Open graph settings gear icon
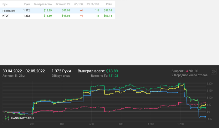219x128 pixels. 214,72
